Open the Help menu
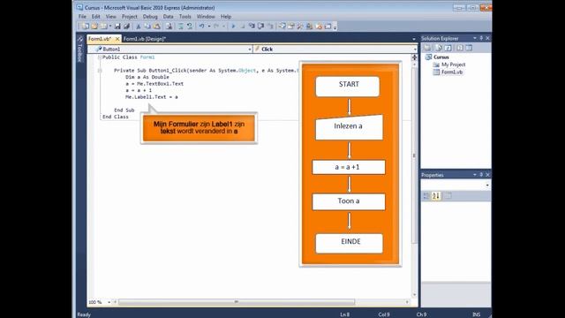This screenshot has width=565, height=318. [226, 17]
